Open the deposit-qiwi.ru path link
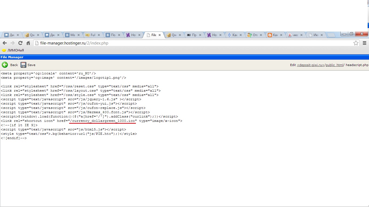This screenshot has width=369, height=207. pos(311,65)
